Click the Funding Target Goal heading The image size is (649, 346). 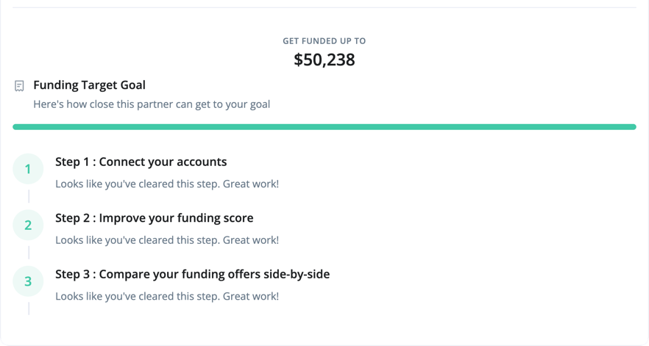tap(90, 84)
